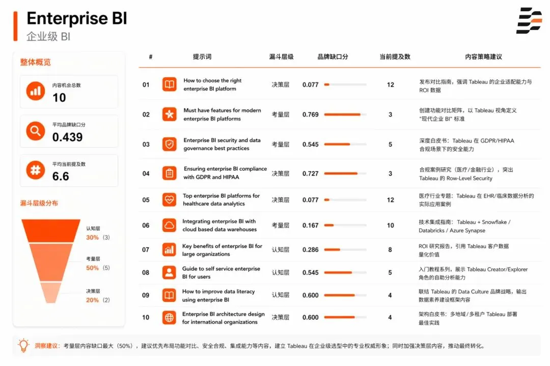Click the 0.769 gap score progress bar
The height and width of the screenshot is (366, 550).
point(345,114)
